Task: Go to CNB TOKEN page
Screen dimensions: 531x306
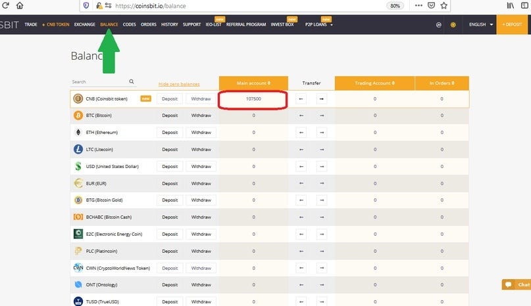Action: (56, 24)
